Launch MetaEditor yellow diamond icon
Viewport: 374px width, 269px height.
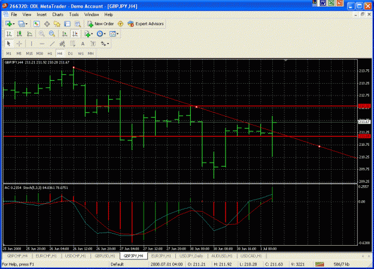(120, 24)
